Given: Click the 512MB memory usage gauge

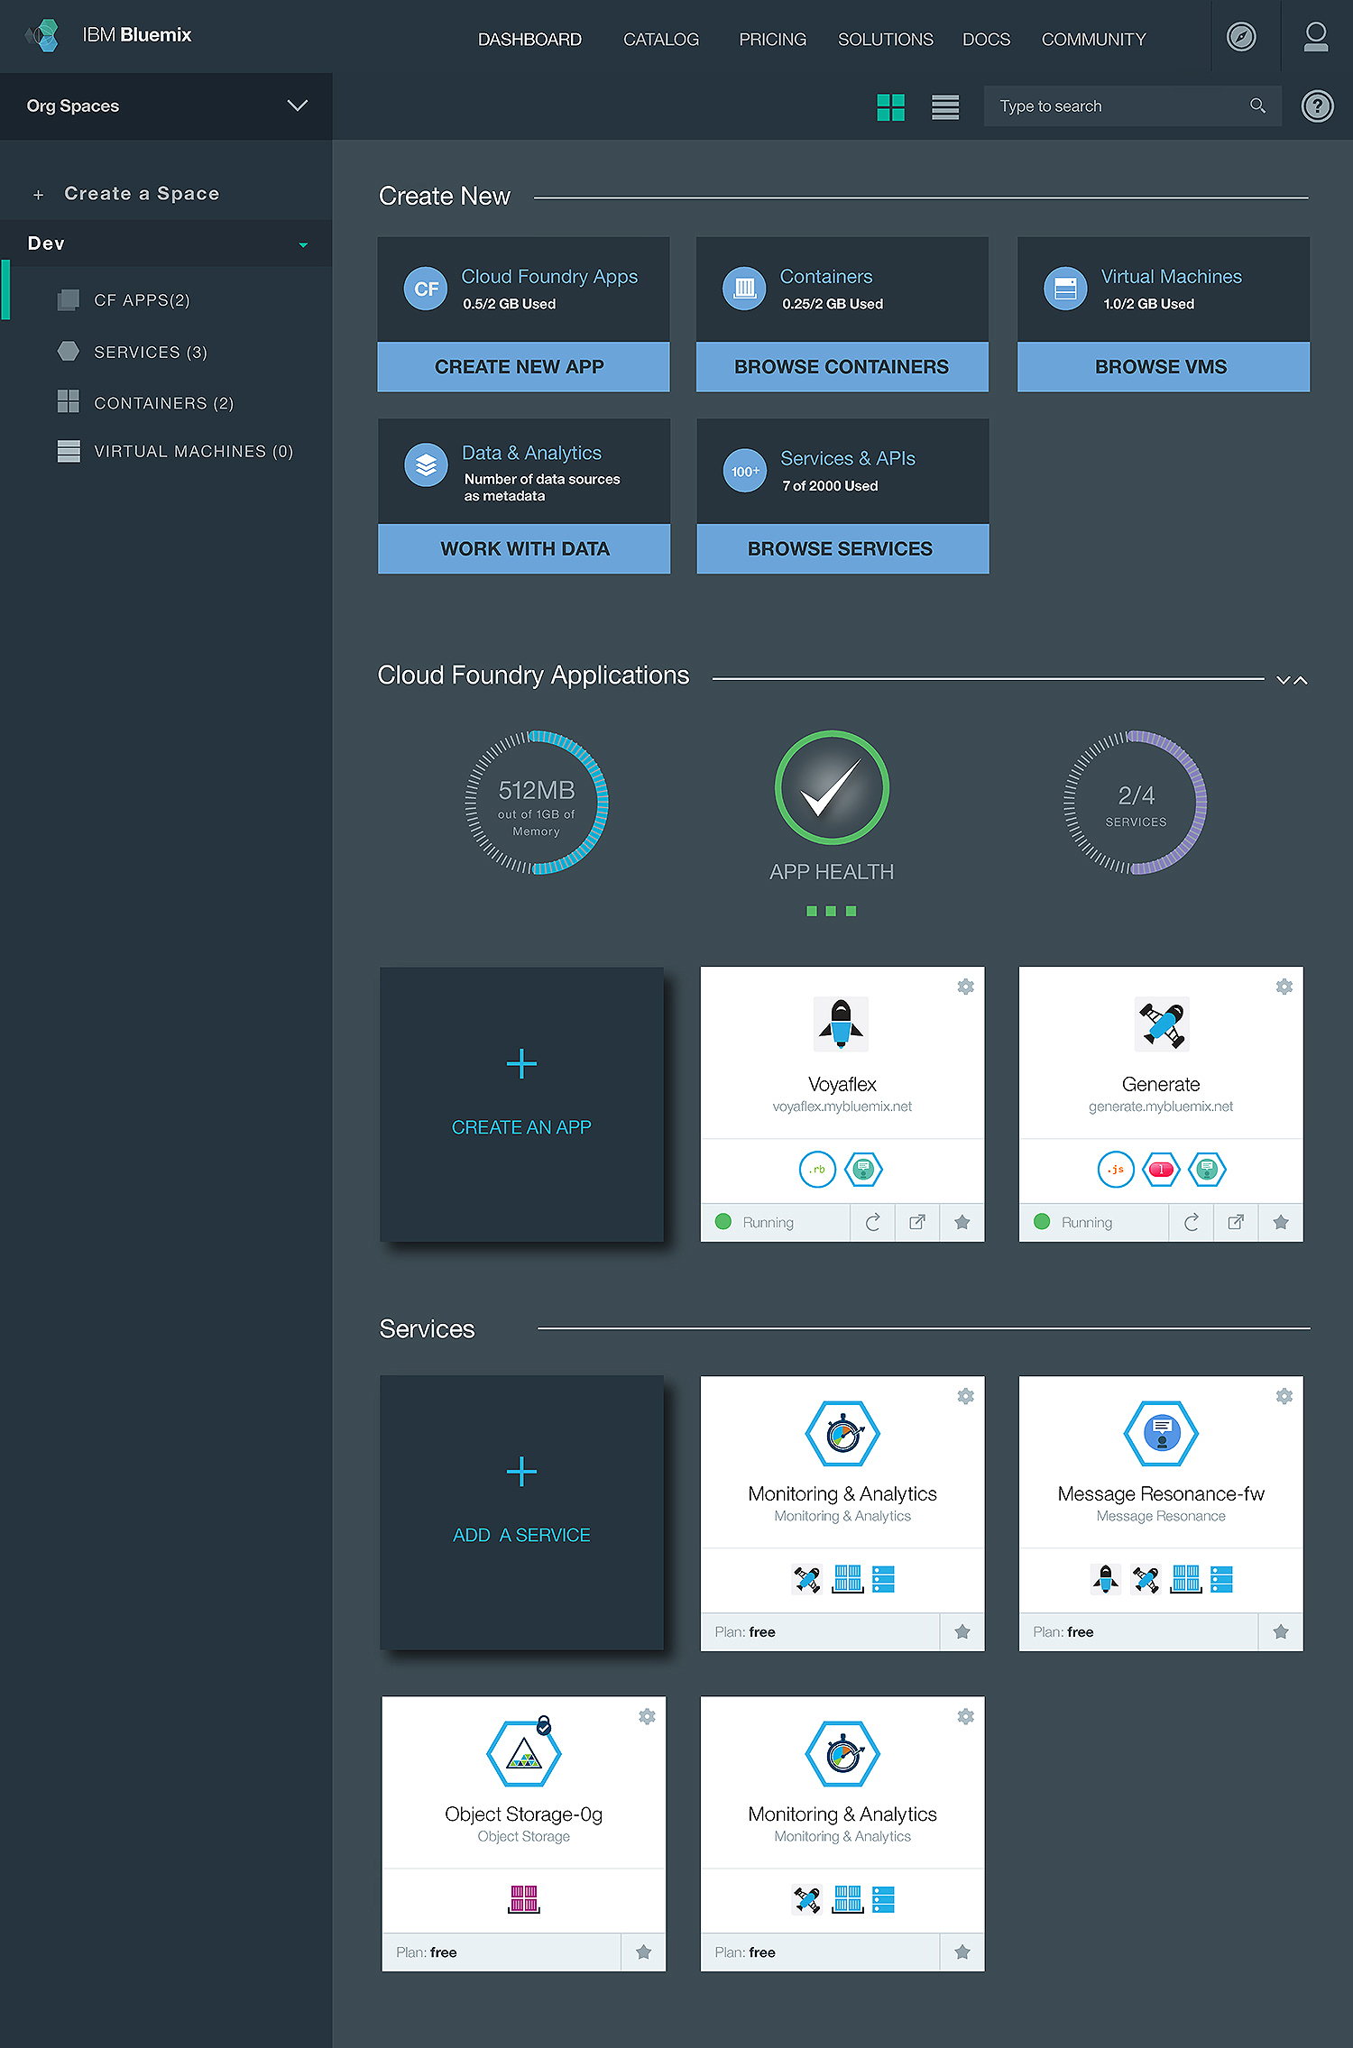Looking at the screenshot, I should [x=537, y=803].
